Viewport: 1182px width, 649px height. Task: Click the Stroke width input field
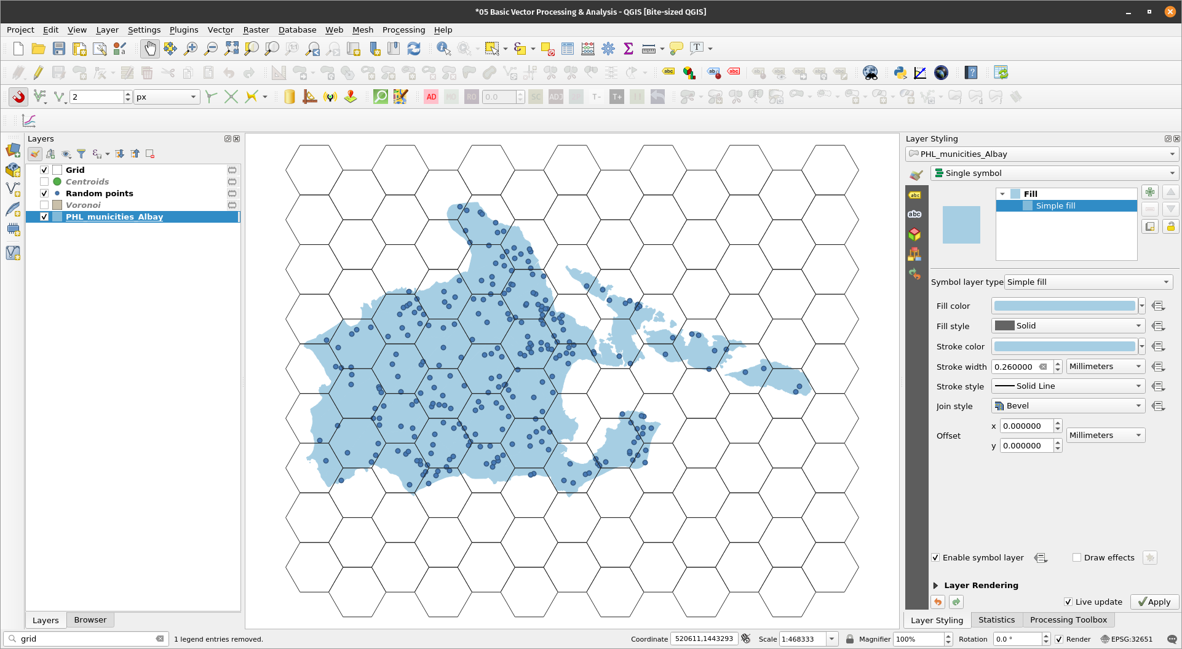(1016, 367)
